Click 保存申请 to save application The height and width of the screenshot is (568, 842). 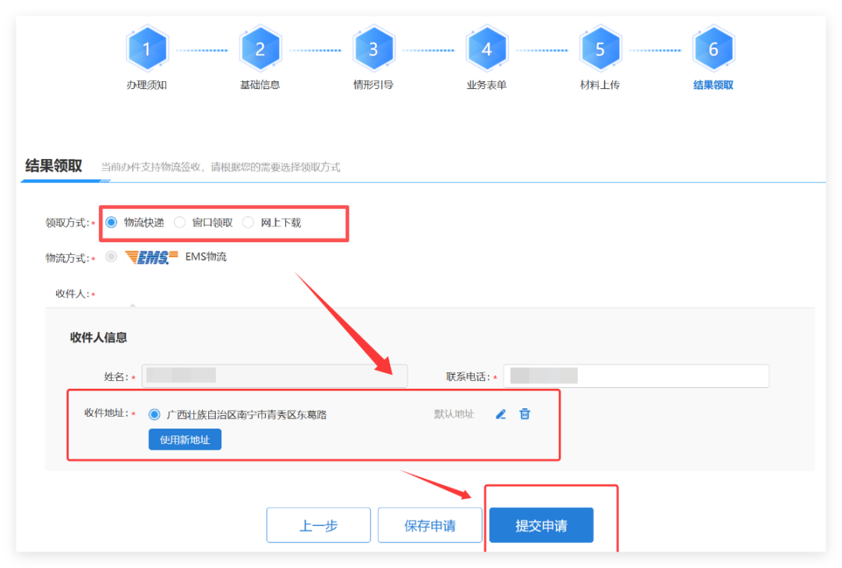tap(430, 525)
